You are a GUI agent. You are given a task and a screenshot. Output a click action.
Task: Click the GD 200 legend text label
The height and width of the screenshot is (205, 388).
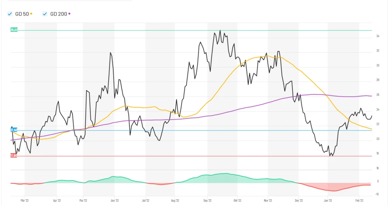(x=59, y=14)
